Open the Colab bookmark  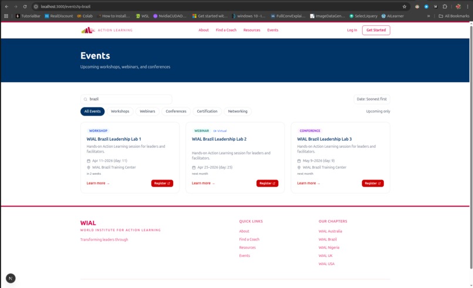85,16
